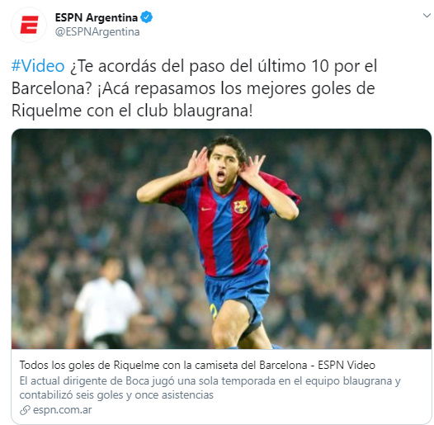This screenshot has width=434, height=425.
Task: Click the blurred player in white shirt
Action: click(106, 303)
